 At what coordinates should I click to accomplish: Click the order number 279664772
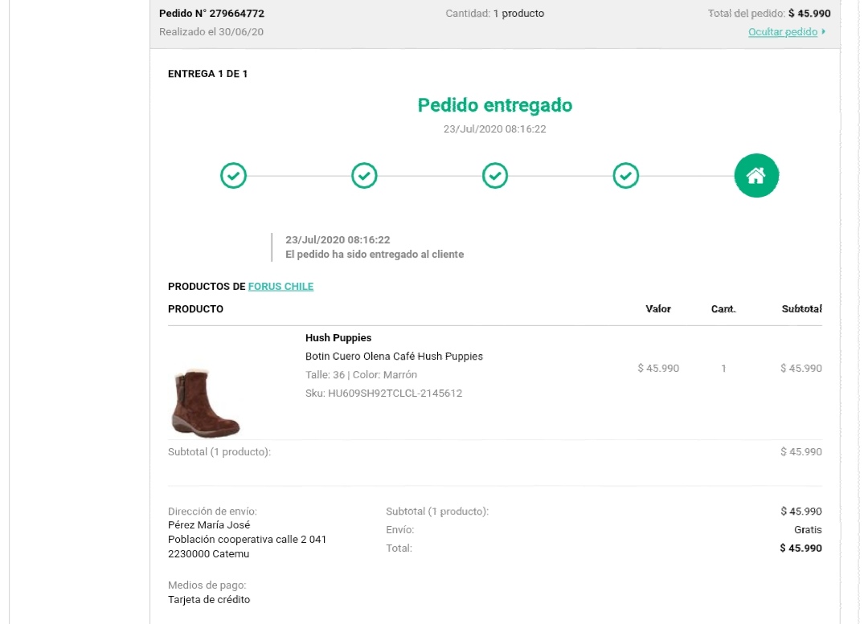pos(237,14)
